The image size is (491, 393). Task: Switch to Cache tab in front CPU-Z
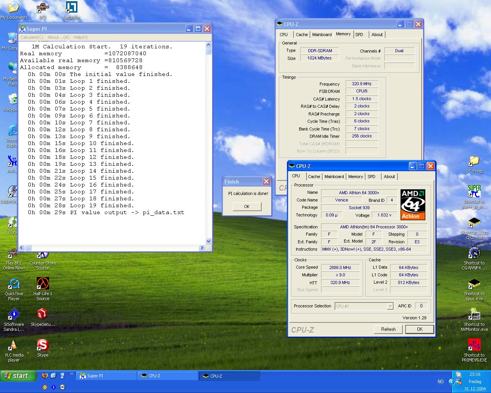314,177
